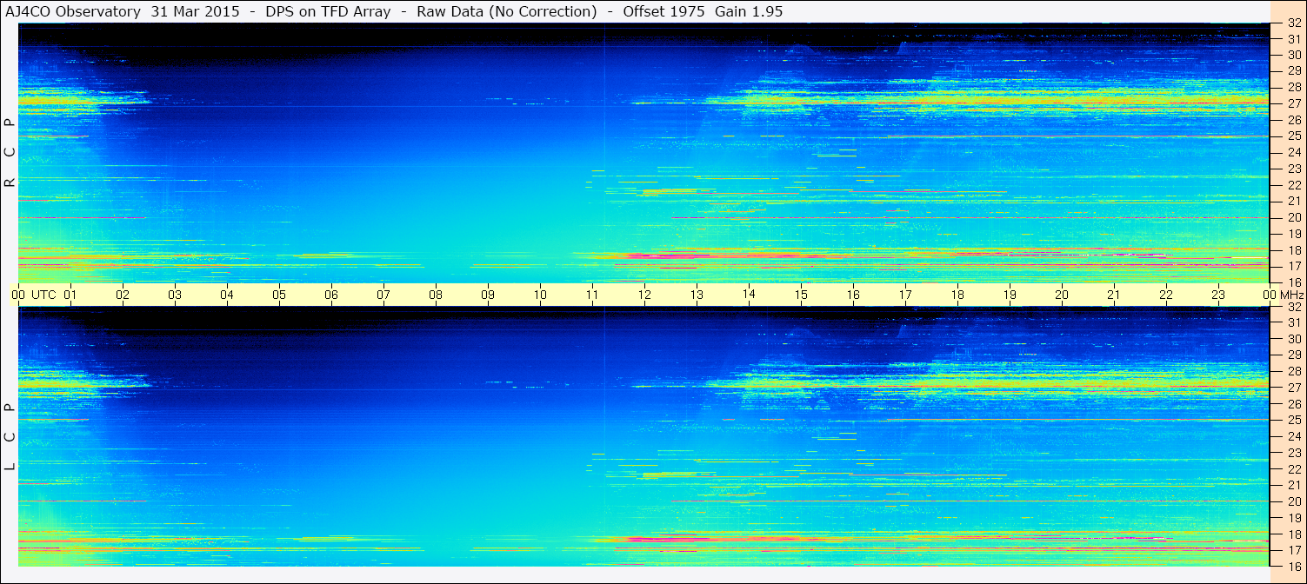Select hour 03 on the UTC time axis
Viewport: 1307px width, 584px height.
pyautogui.click(x=175, y=295)
